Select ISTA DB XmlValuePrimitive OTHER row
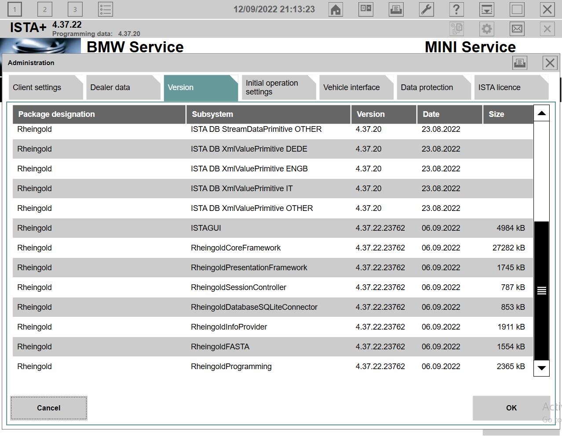The image size is (562, 439). (273, 208)
